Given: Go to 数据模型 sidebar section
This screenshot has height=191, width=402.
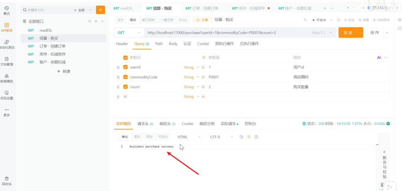Looking at the screenshot, I should 6,78.
